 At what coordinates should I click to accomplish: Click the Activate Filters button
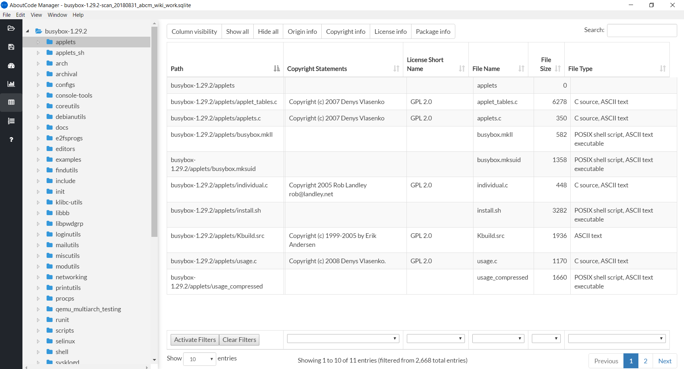pos(195,340)
